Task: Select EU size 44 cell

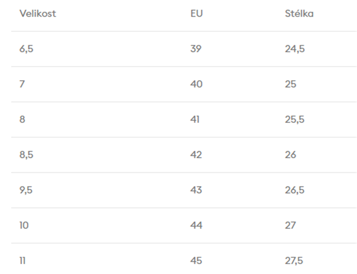Action: (196, 225)
